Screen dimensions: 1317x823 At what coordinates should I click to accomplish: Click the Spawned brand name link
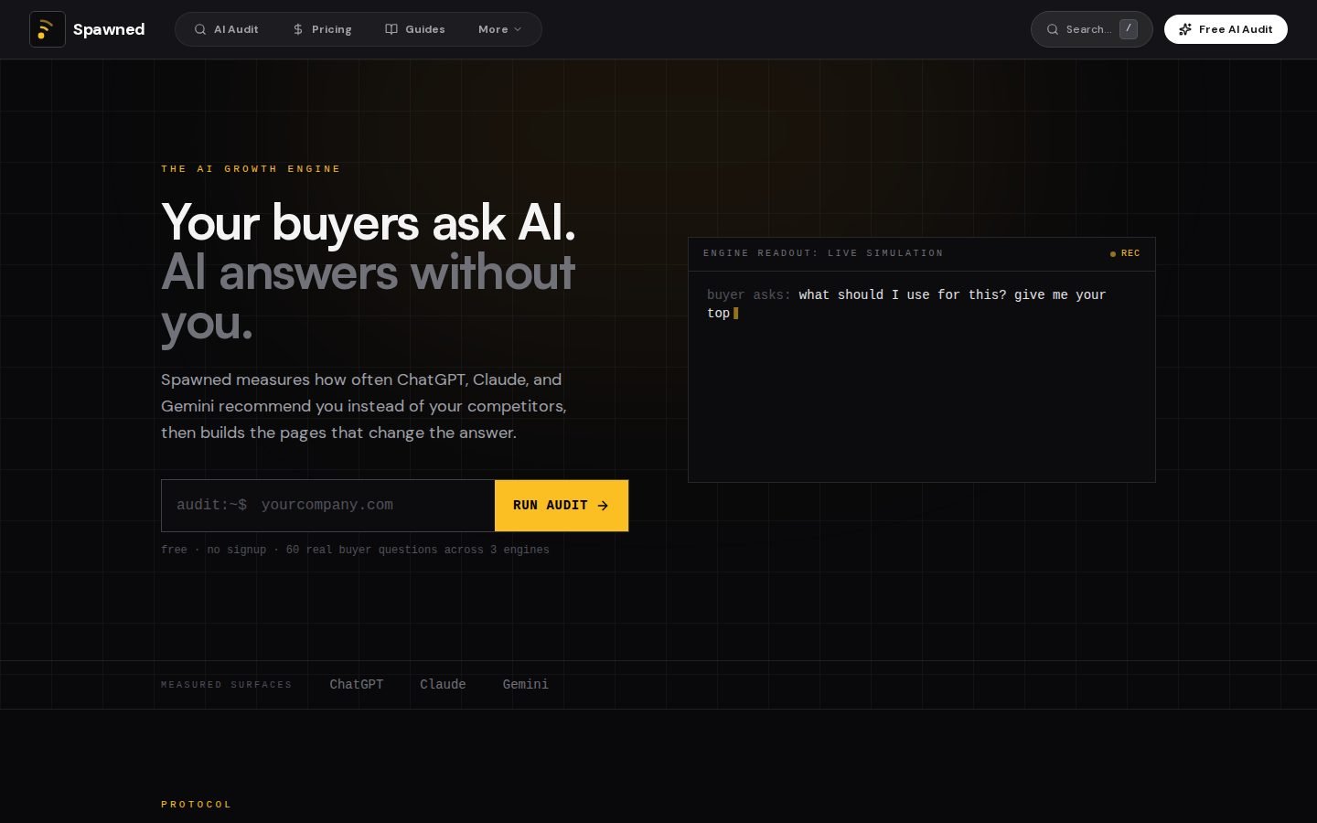pyautogui.click(x=109, y=29)
